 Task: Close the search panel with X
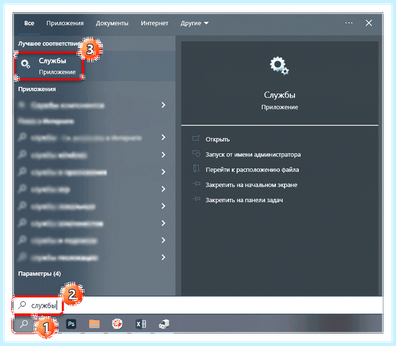click(x=369, y=23)
